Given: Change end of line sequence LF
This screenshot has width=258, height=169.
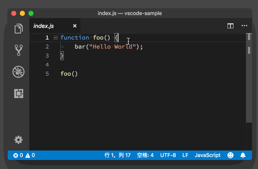Looking at the screenshot, I should [x=185, y=155].
